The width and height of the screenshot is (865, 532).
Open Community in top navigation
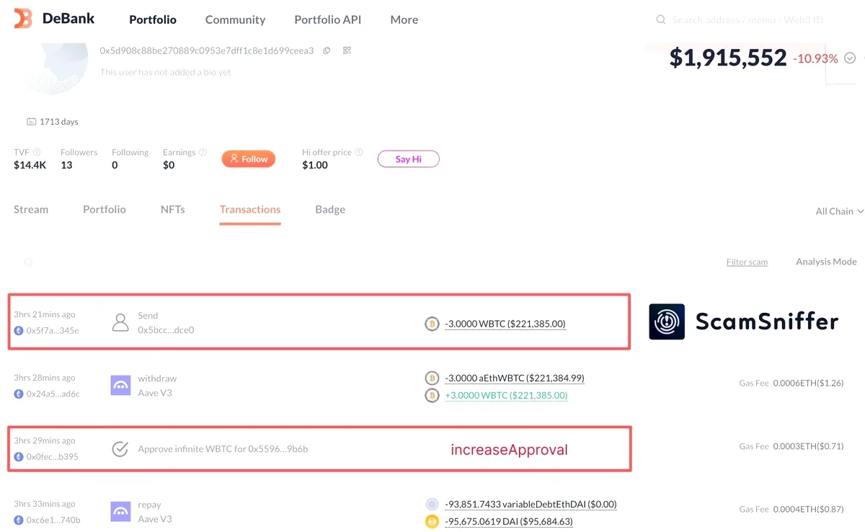(x=235, y=19)
